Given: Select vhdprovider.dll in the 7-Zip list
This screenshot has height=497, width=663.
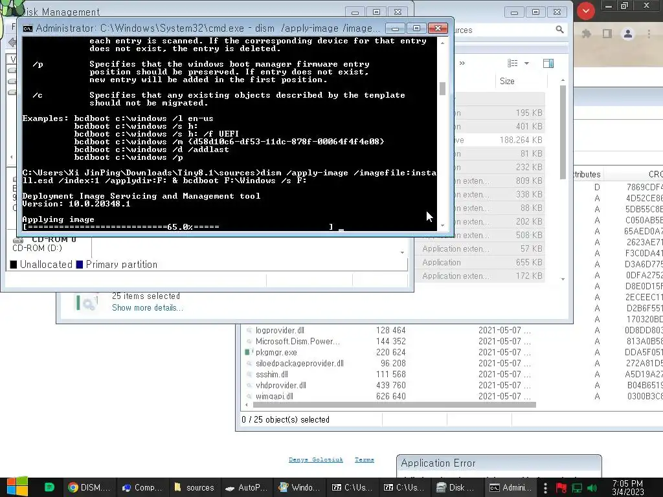Looking at the screenshot, I should pos(281,385).
